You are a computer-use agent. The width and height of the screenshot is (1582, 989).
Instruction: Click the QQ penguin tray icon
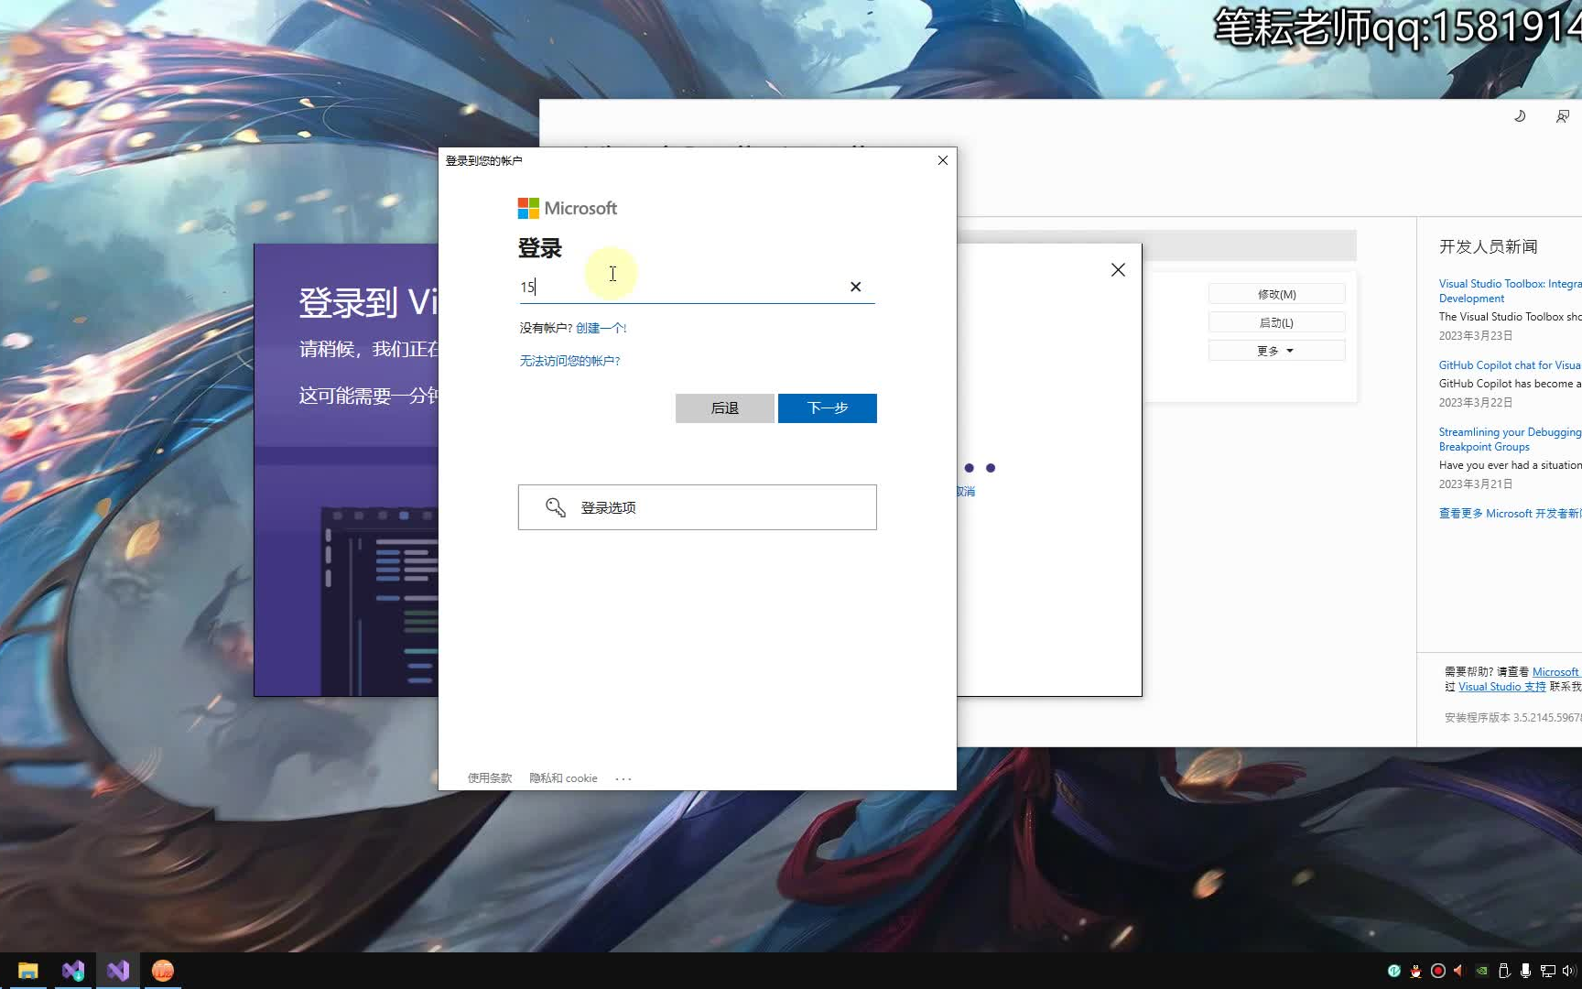point(1416,971)
